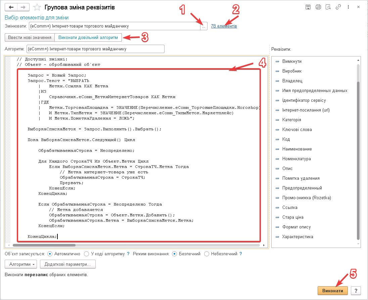Select 'Номенклатура' in the attributes list
Viewport: 368px width, 300px height.
(x=296, y=159)
